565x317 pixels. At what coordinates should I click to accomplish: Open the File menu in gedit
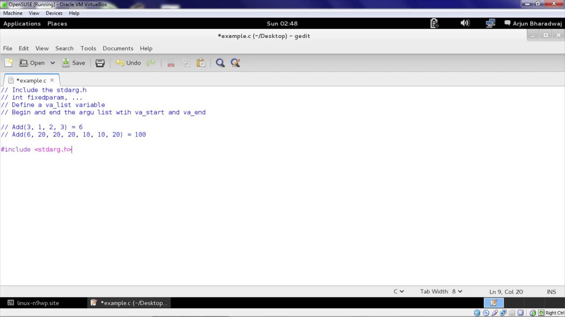(x=8, y=48)
